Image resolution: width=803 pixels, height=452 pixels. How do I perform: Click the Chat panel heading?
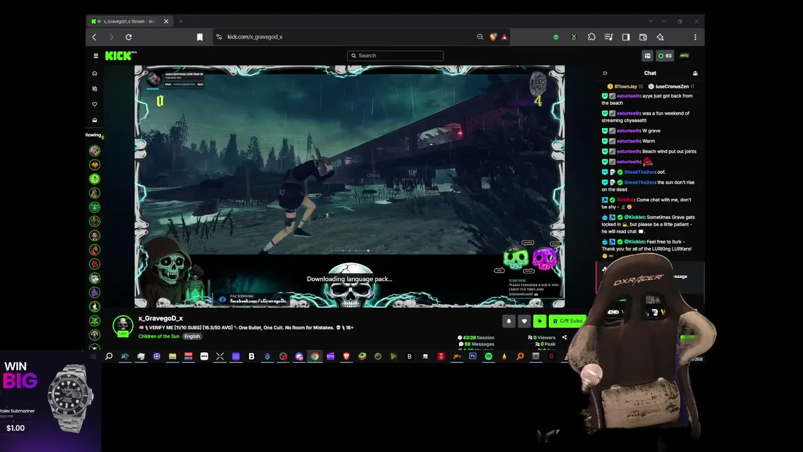coord(650,73)
